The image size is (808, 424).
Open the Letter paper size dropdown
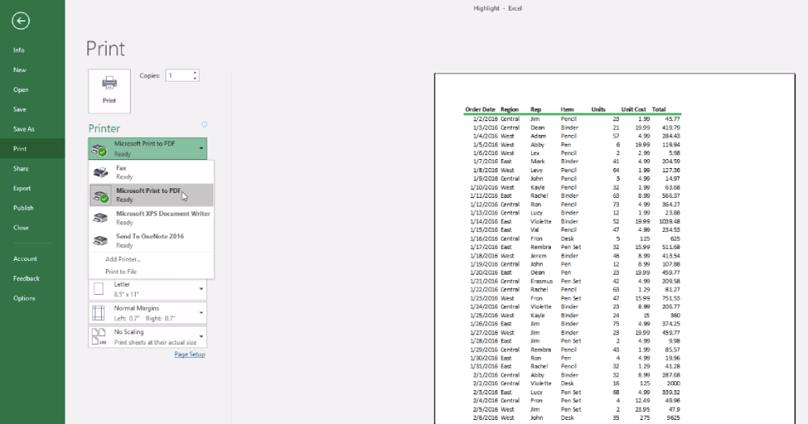tap(200, 289)
